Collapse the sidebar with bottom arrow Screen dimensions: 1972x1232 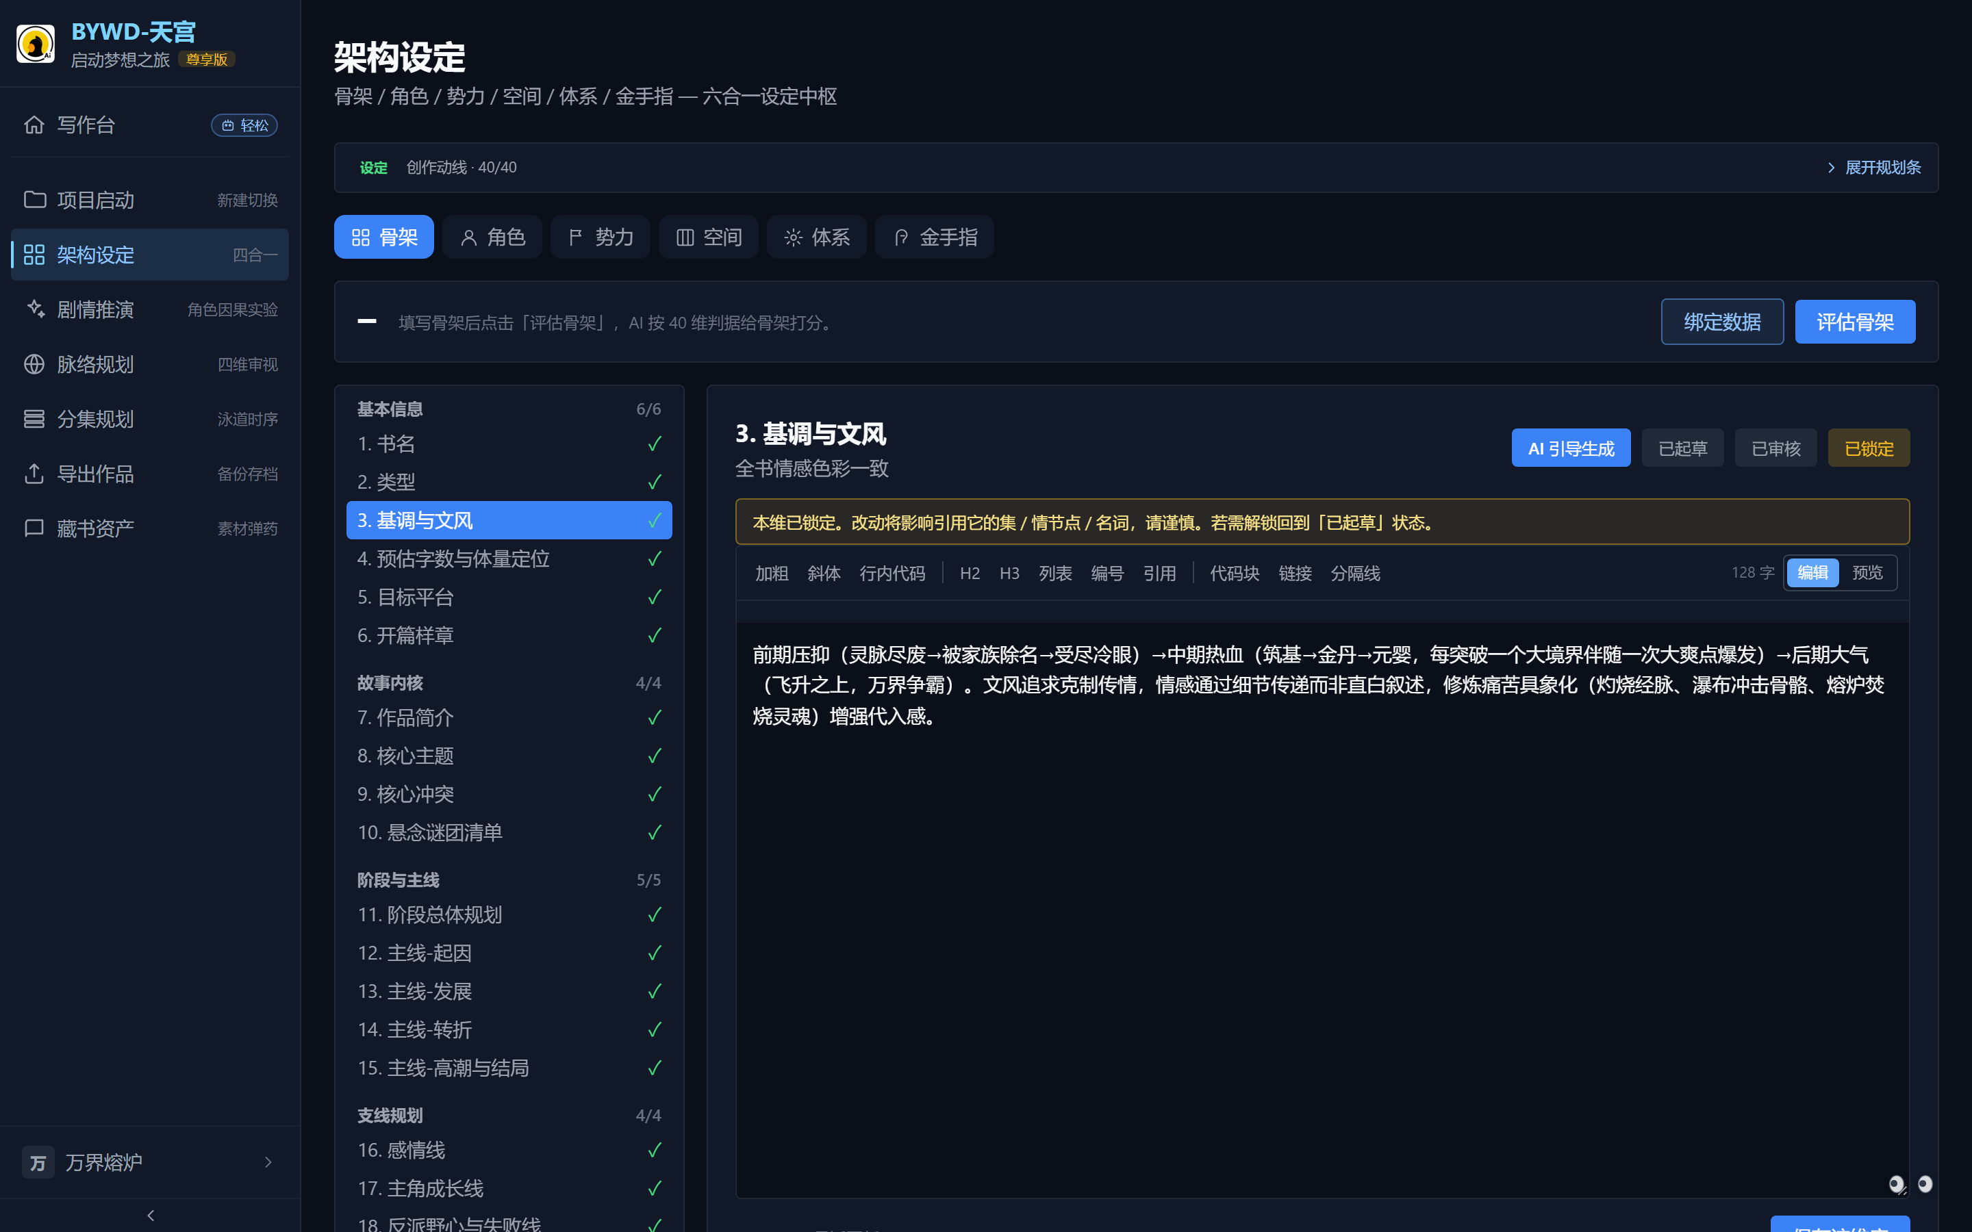tap(151, 1215)
